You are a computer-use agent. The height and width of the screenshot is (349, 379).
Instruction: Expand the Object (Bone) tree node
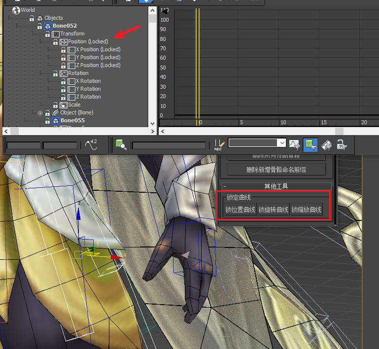[x=40, y=113]
